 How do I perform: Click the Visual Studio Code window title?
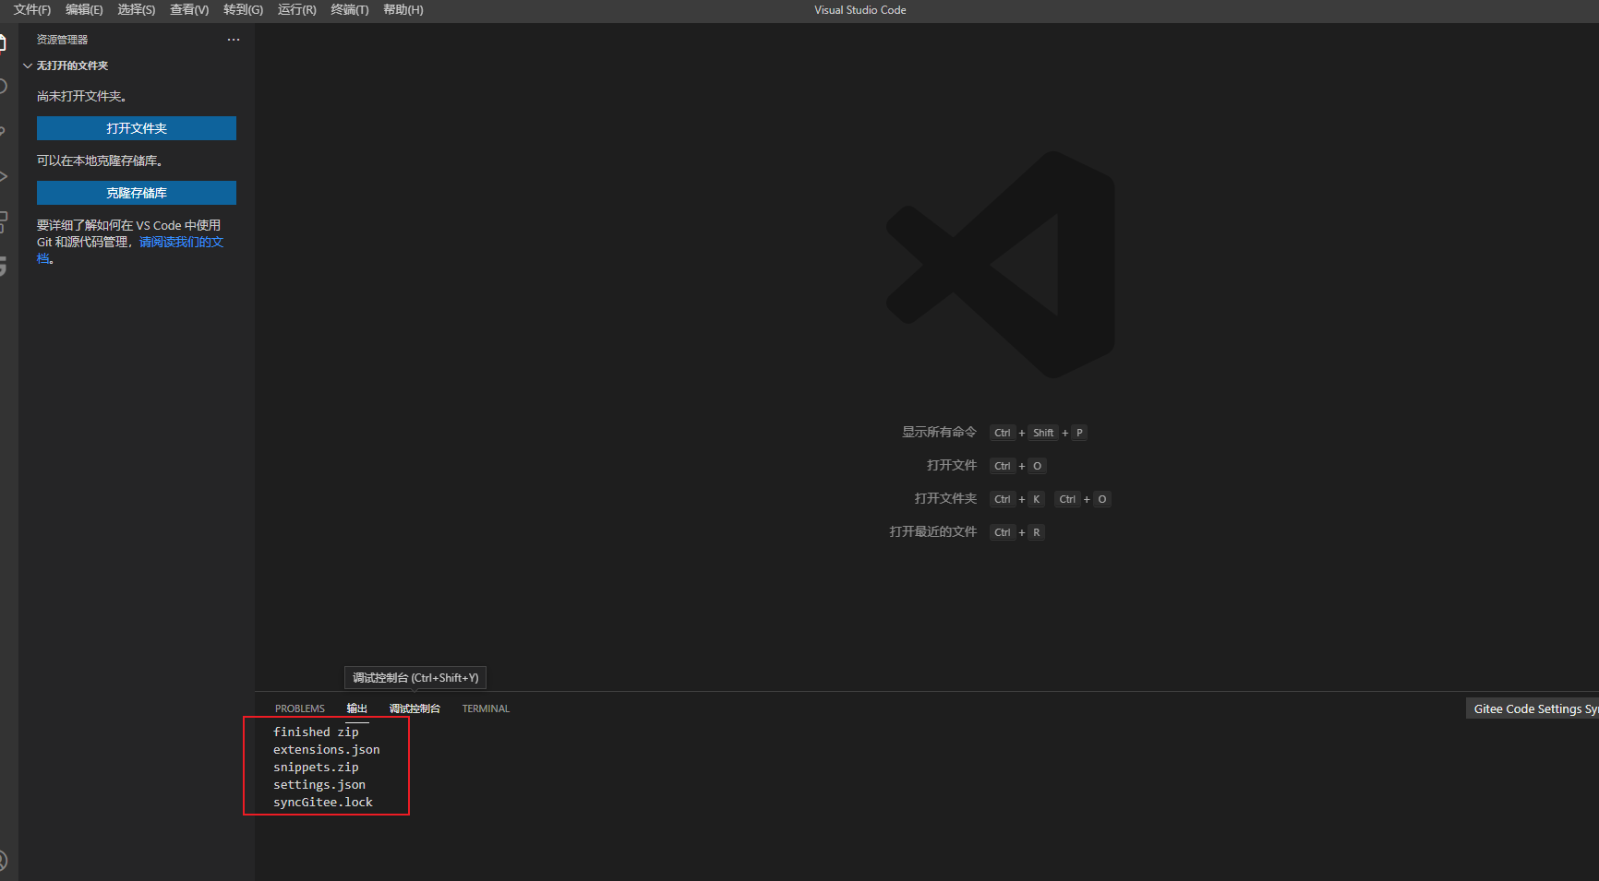(x=860, y=10)
